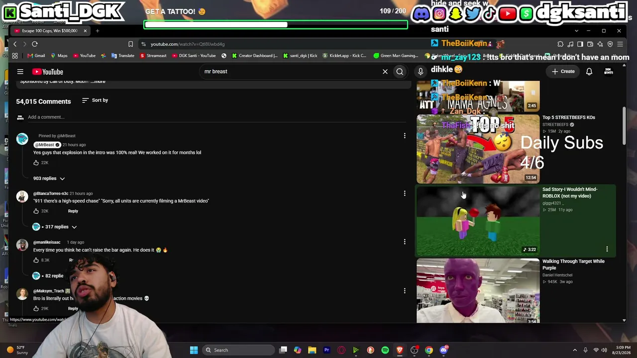Bookmark this page in the address bar
The image size is (637, 358).
point(130,44)
